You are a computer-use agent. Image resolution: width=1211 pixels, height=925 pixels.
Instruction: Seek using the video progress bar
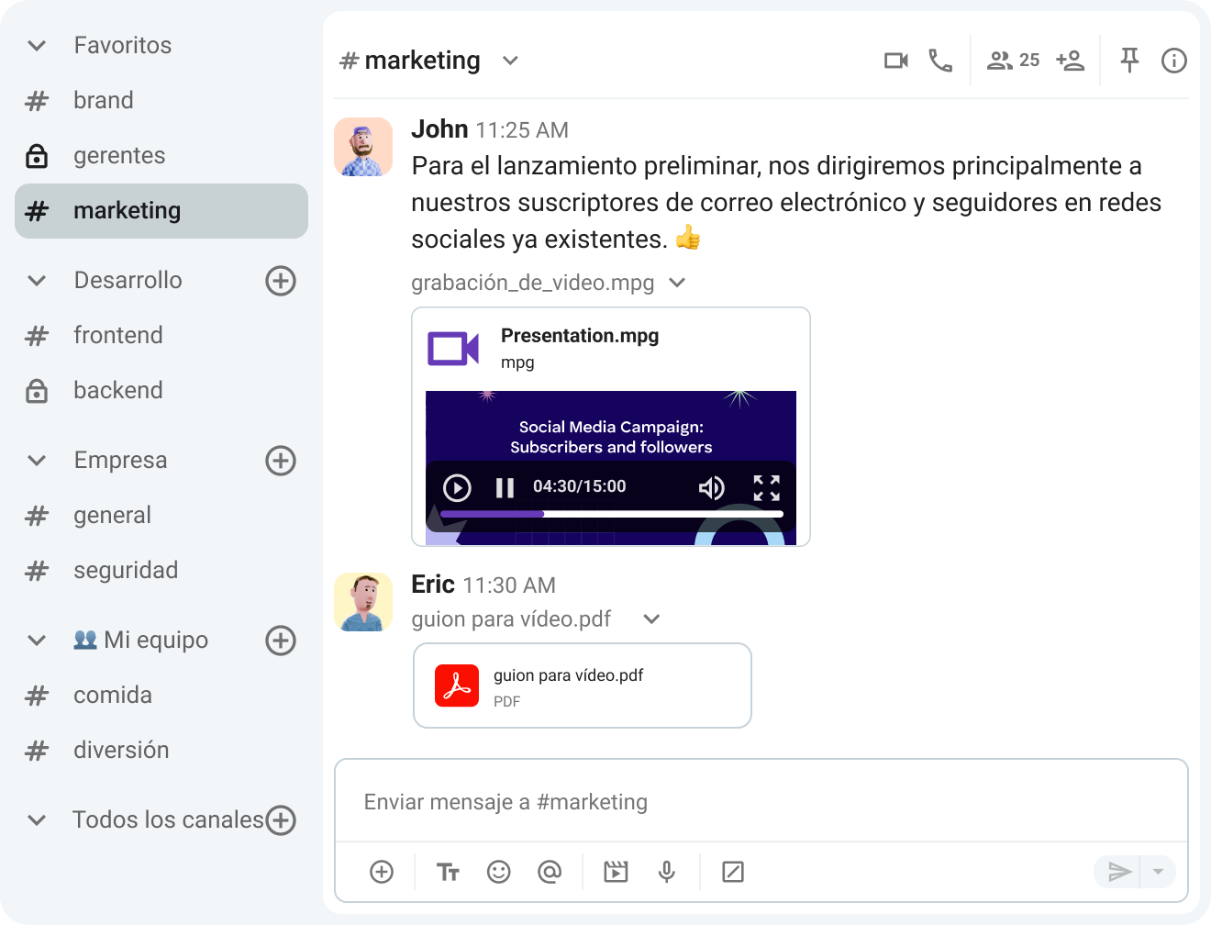tap(611, 514)
